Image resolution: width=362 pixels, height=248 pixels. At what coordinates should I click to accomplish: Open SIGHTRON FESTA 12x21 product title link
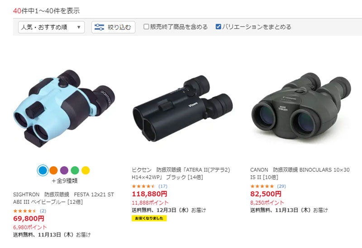[x=63, y=198]
